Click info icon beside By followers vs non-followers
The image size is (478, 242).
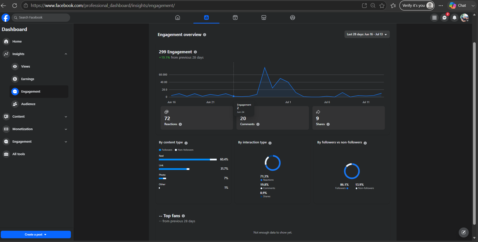365,143
